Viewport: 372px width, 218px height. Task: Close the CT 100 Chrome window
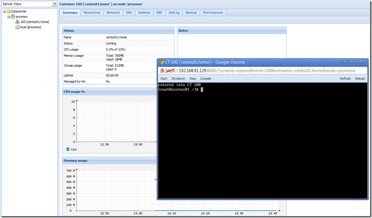(x=361, y=61)
